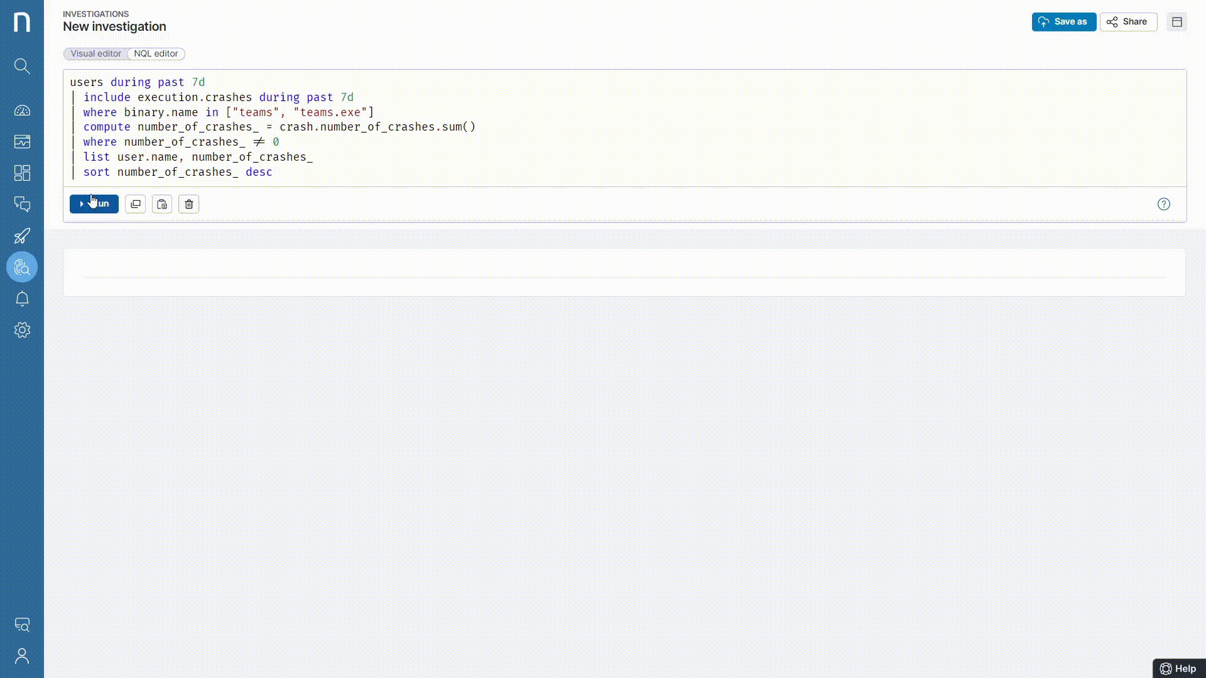Run the NQL query
This screenshot has width=1206, height=678.
pos(94,204)
